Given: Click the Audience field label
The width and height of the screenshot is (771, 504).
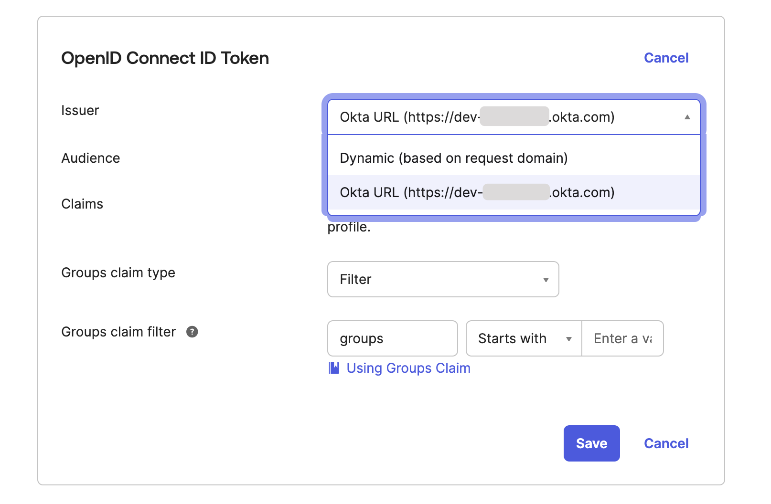Looking at the screenshot, I should point(90,158).
